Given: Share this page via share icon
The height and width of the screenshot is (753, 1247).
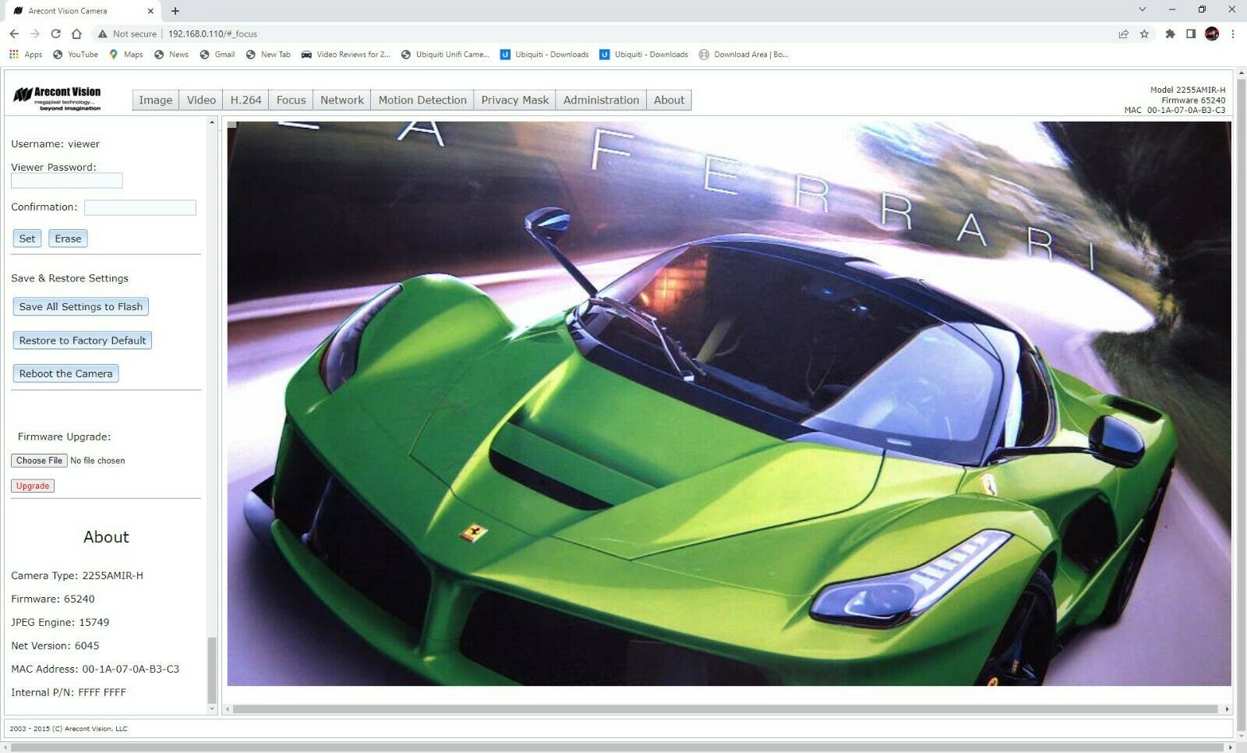Looking at the screenshot, I should pyautogui.click(x=1123, y=34).
